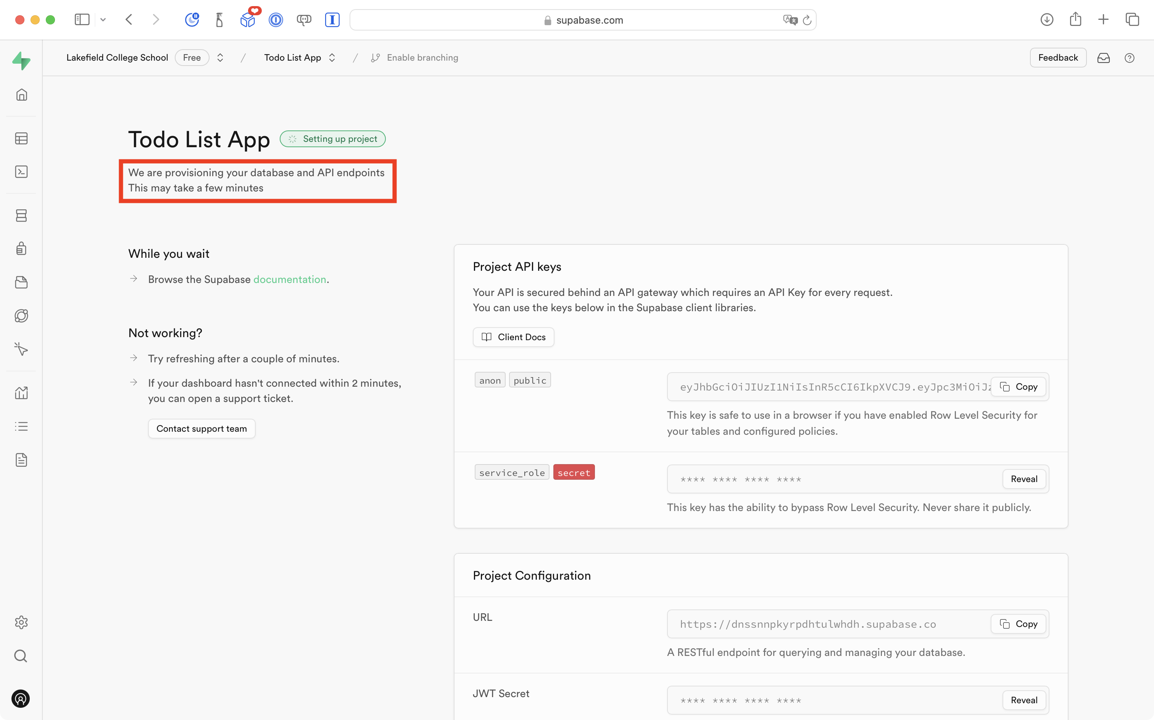Open the Table Editor sidebar icon
1154x720 pixels.
tap(21, 138)
